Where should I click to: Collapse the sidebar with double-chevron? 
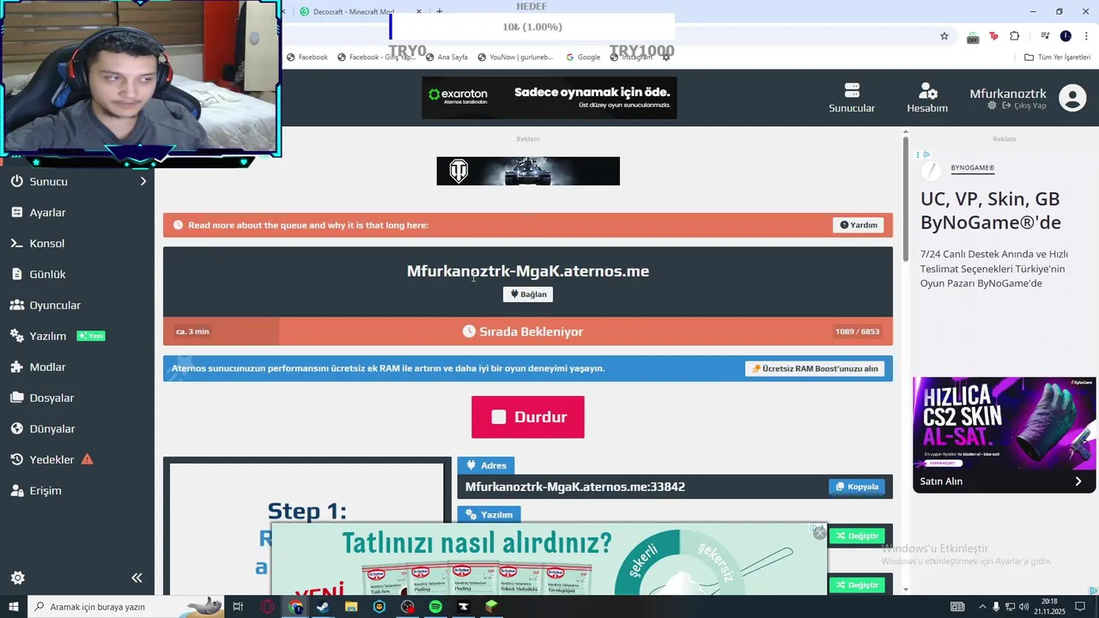coord(137,578)
